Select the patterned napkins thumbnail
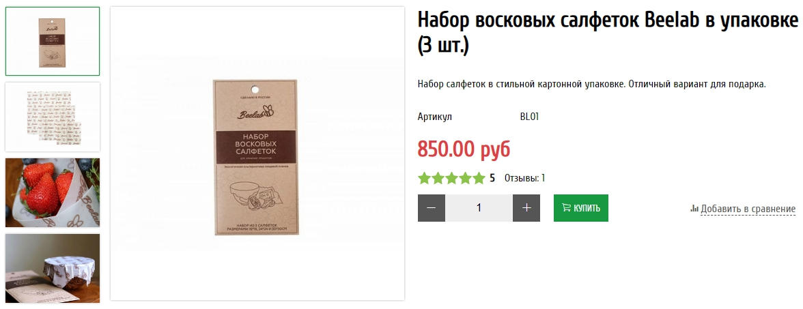803x309 pixels. click(53, 117)
